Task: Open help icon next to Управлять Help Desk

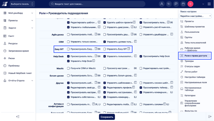Action: 94,61
